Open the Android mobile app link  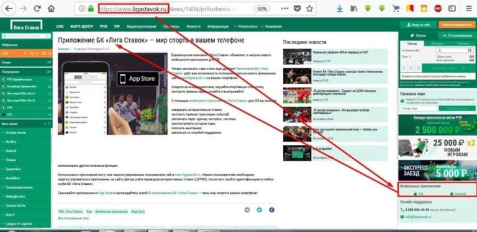pyautogui.click(x=458, y=194)
